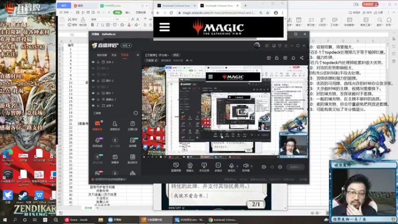Open help link about phone as camera

110,179
